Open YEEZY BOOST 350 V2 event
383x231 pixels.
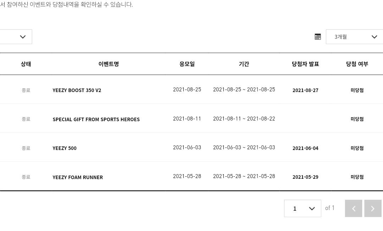(77, 90)
